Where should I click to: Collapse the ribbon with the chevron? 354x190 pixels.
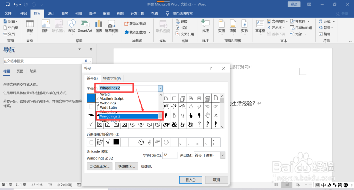[x=350, y=41]
